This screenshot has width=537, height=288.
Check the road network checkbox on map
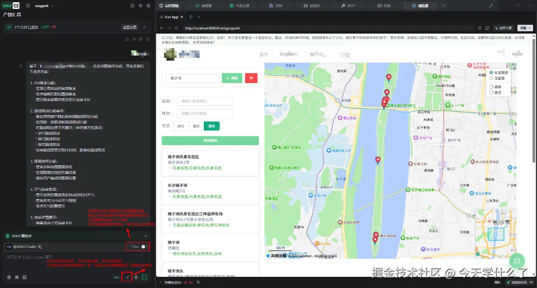[x=491, y=87]
